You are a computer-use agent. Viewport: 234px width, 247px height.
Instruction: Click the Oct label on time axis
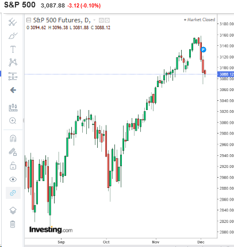[106, 242]
